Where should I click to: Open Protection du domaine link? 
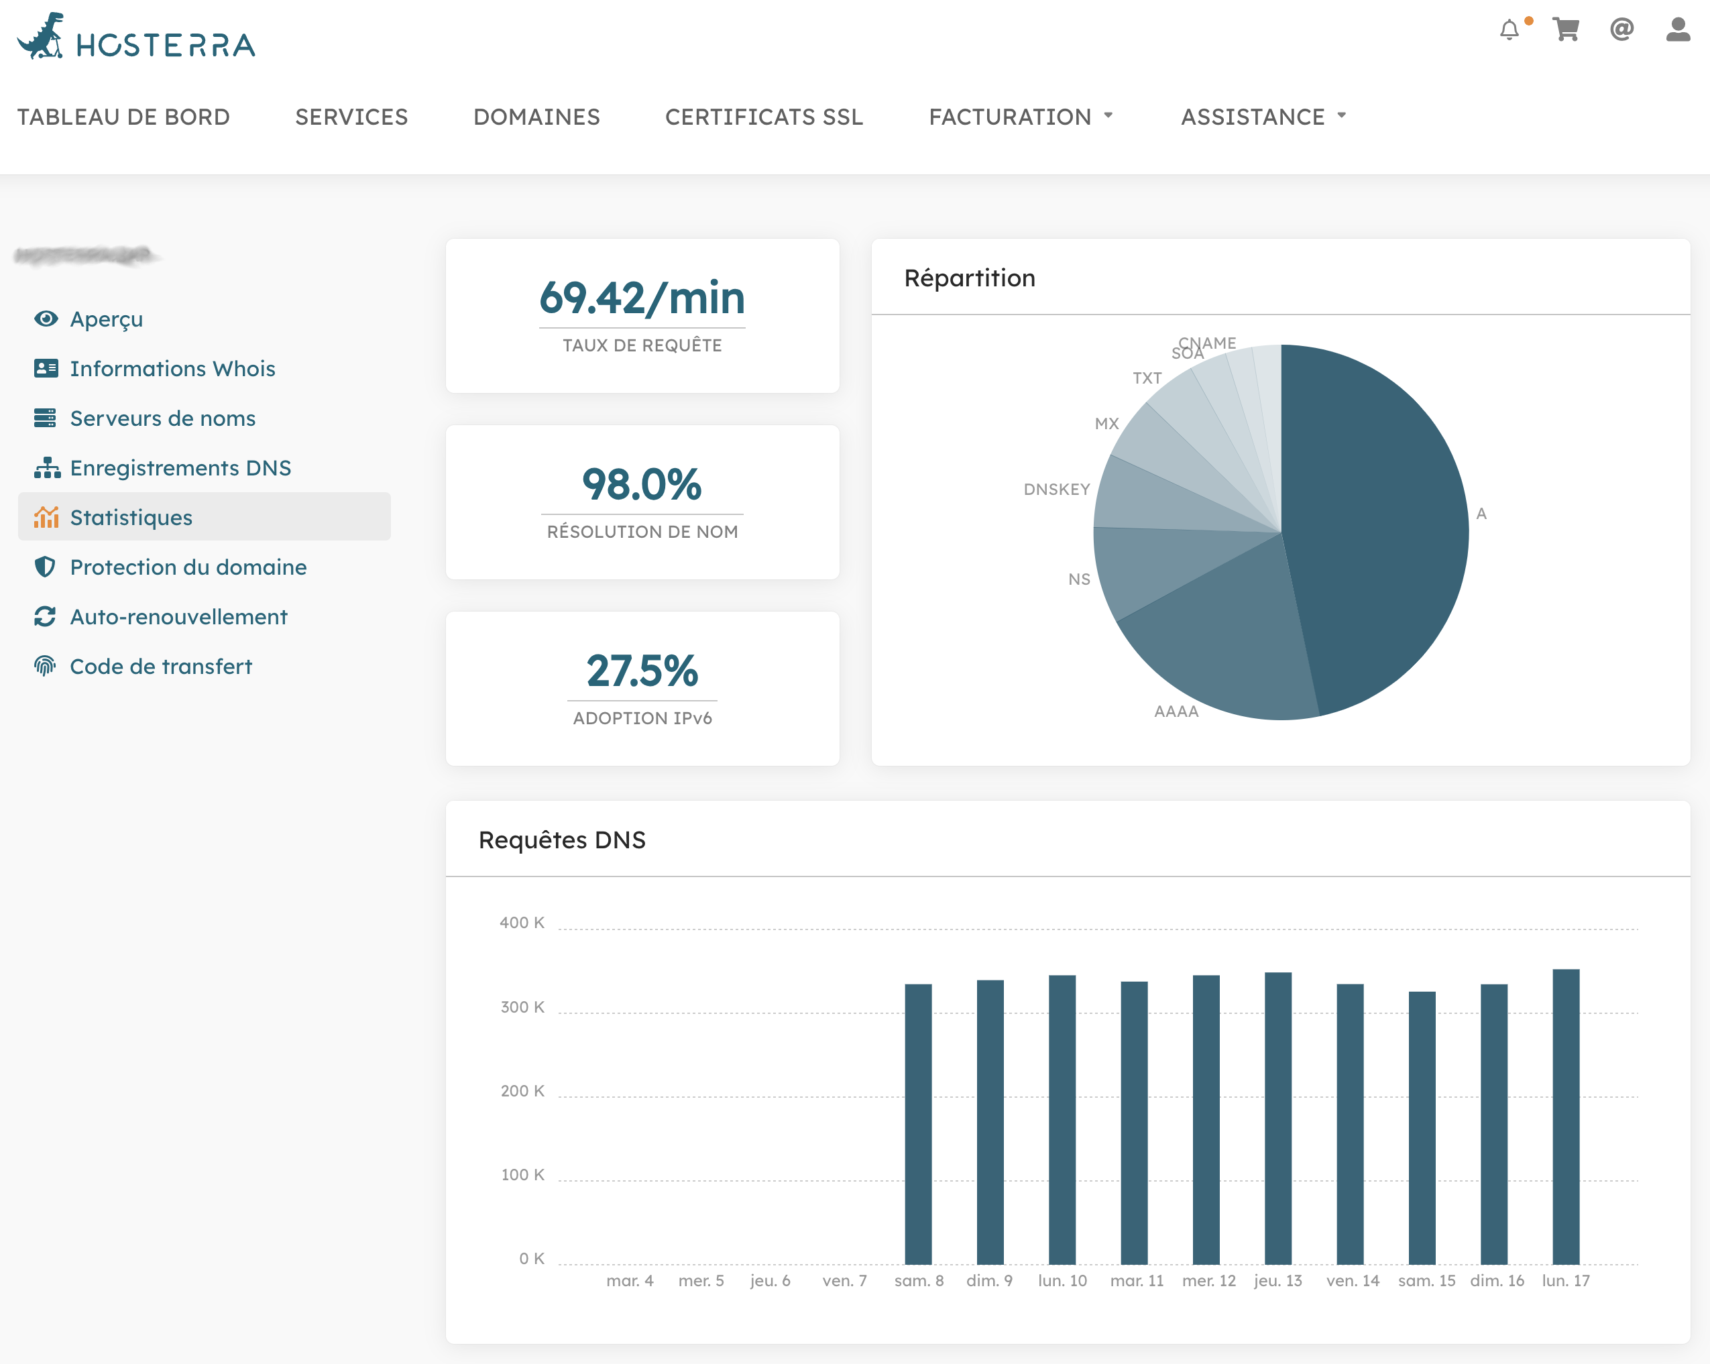click(188, 567)
